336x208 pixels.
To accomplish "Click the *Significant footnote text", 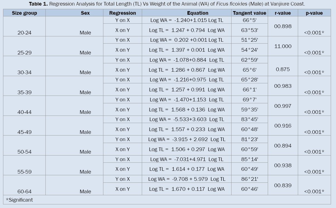I will click(19, 200).
